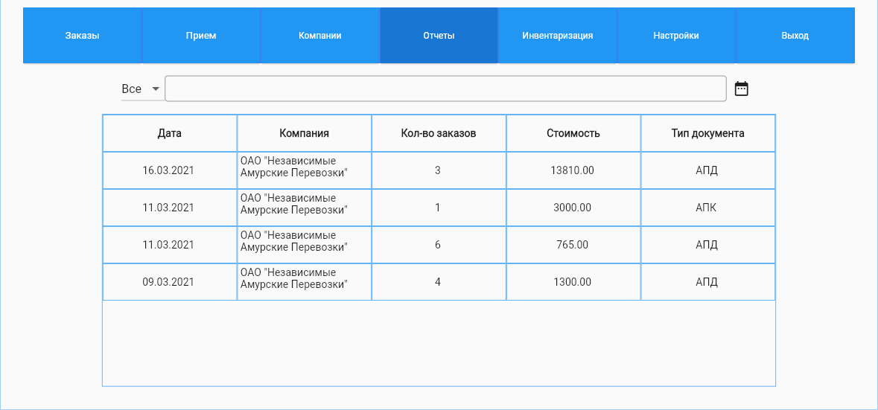Screen dimensions: 878x410
Task: Click the АПД cell in the 09.03.2021 row
Action: pyautogui.click(x=707, y=282)
